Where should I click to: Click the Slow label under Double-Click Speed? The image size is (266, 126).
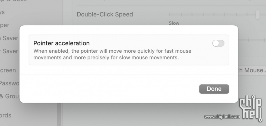[x=174, y=23]
